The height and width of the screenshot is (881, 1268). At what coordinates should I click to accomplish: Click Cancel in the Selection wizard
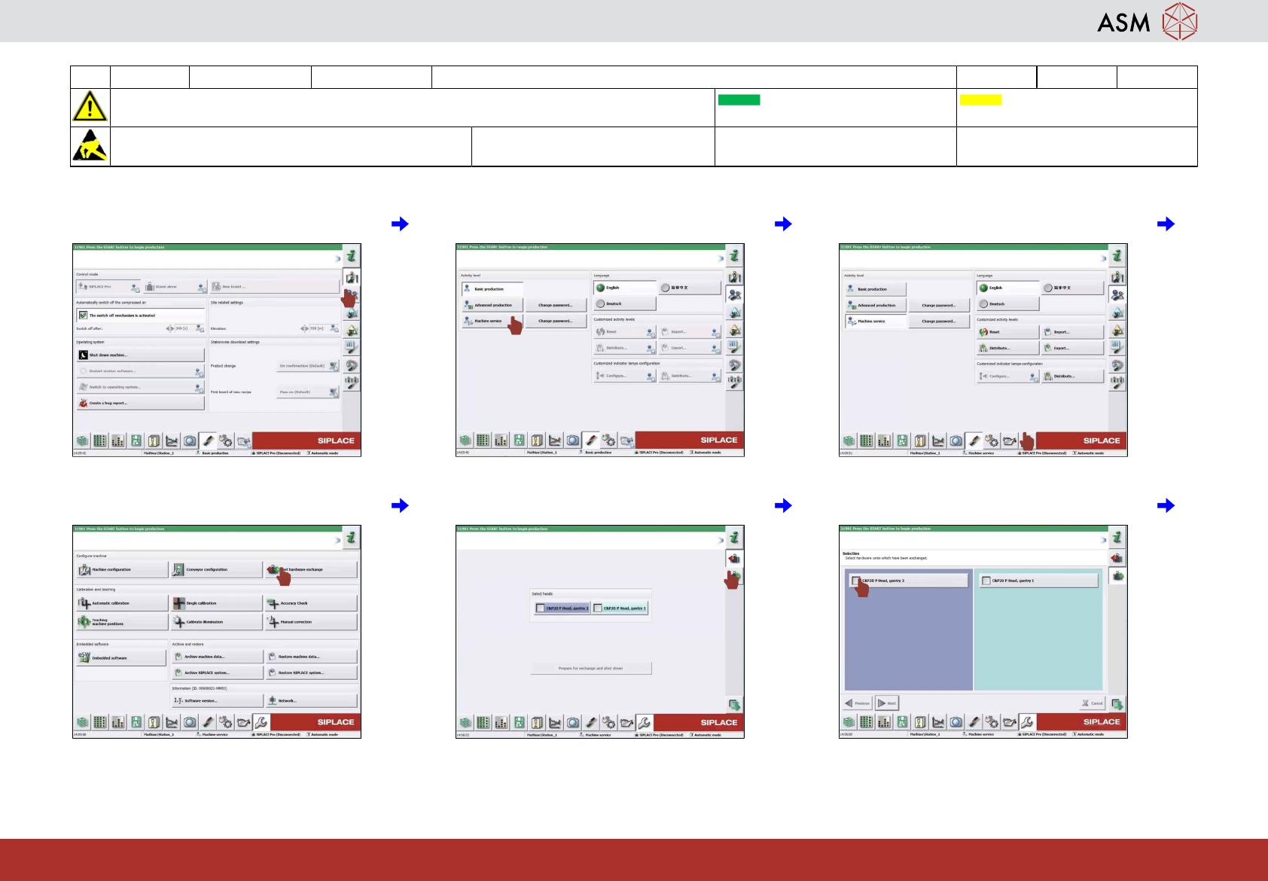tap(1093, 703)
